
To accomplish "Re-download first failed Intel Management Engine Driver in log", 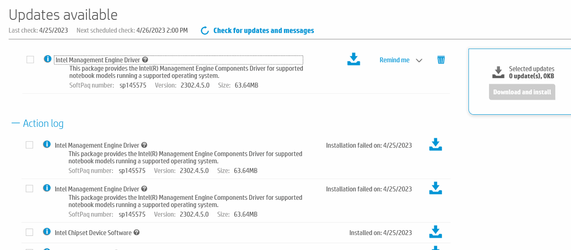I will (436, 145).
